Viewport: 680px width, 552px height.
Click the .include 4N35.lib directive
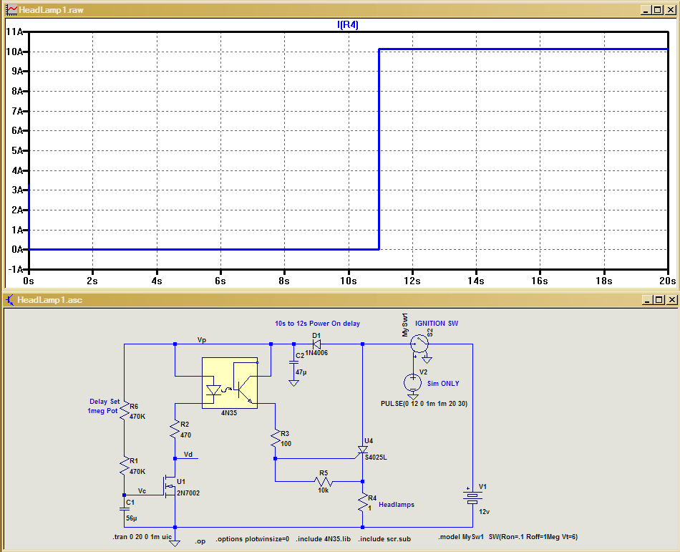pos(324,539)
